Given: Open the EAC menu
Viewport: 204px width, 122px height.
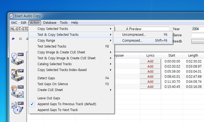Looking at the screenshot, I should (14, 23).
